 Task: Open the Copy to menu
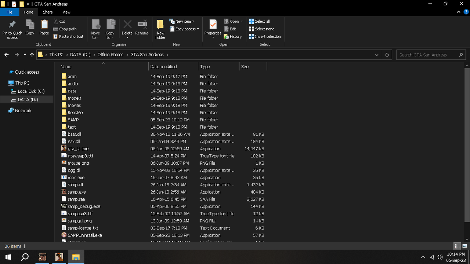pyautogui.click(x=110, y=29)
